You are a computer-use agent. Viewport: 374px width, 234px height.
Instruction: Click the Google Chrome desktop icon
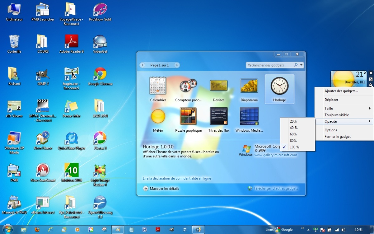tap(100, 76)
